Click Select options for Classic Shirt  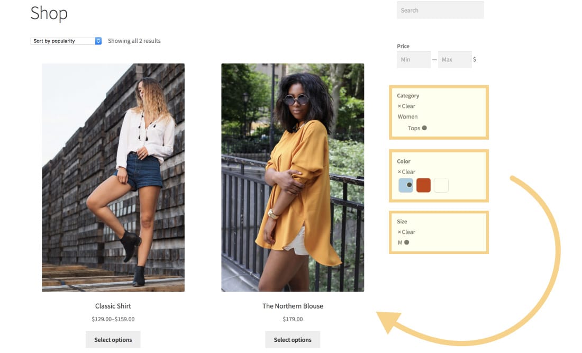pyautogui.click(x=113, y=339)
